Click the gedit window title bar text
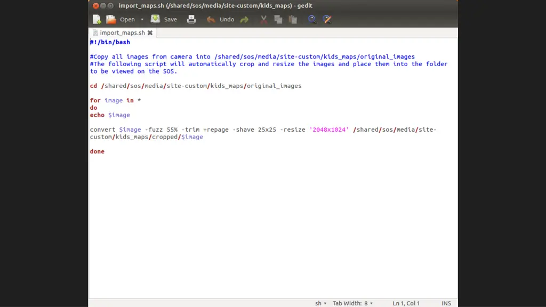This screenshot has width=546, height=307. click(215, 5)
